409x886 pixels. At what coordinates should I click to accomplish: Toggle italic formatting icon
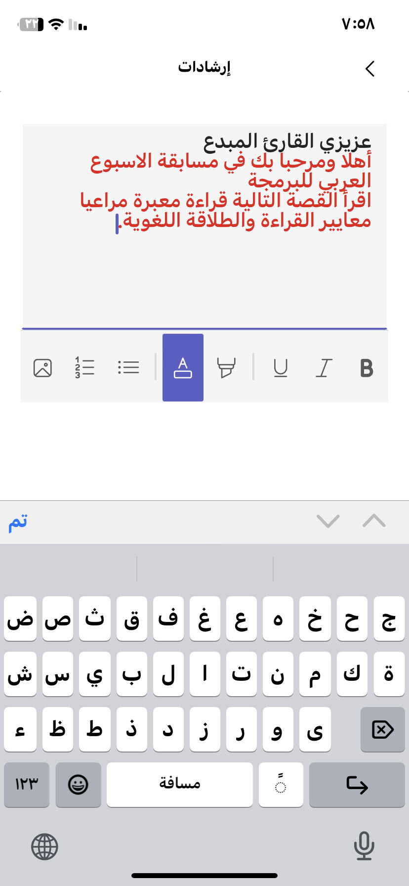324,368
